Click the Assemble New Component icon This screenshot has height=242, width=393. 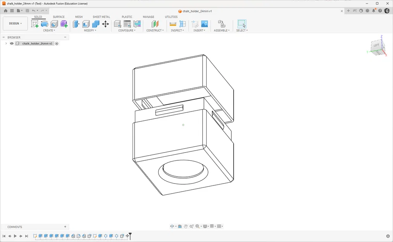pyautogui.click(x=222, y=24)
